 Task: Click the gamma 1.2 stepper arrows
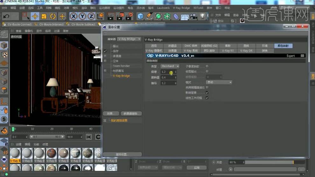176,83
